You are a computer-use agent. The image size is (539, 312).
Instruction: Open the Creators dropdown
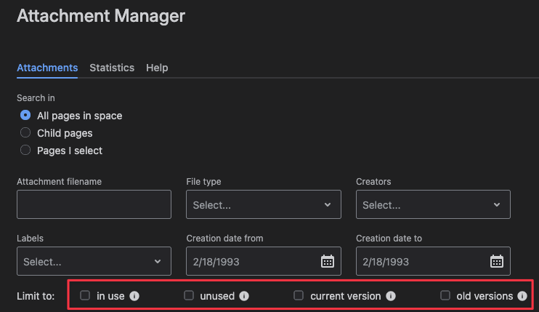(433, 204)
